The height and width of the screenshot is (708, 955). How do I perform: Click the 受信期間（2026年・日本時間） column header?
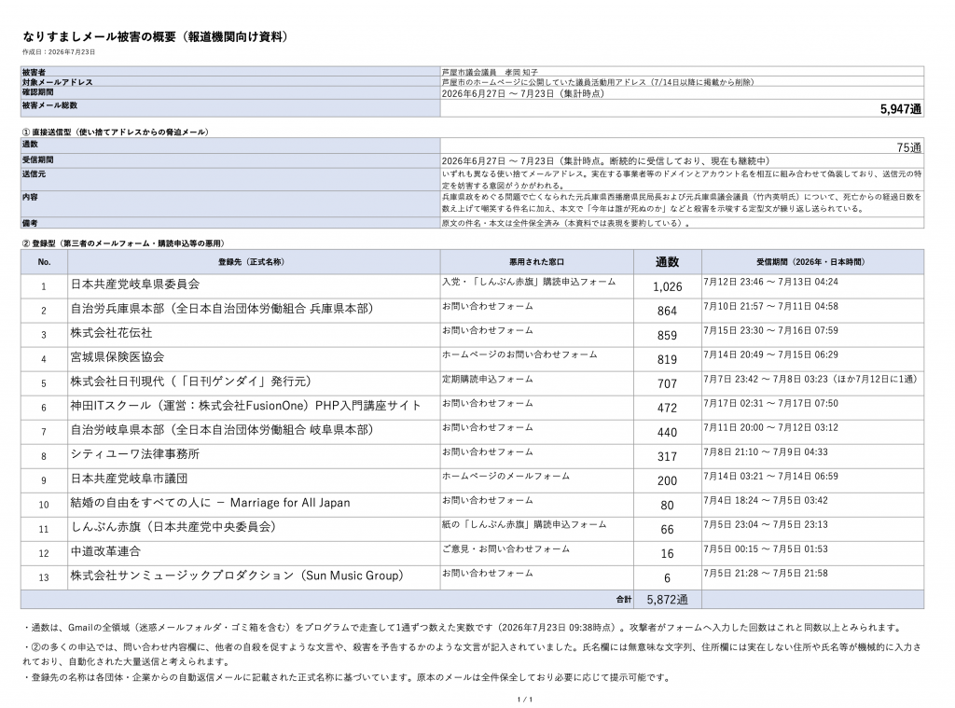coord(810,262)
